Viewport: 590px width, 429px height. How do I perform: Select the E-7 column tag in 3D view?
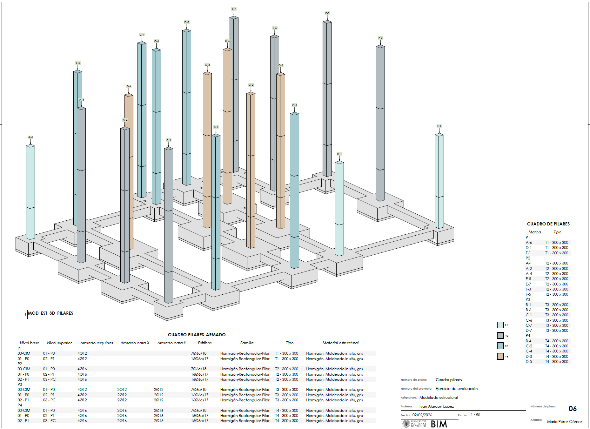coord(234,9)
